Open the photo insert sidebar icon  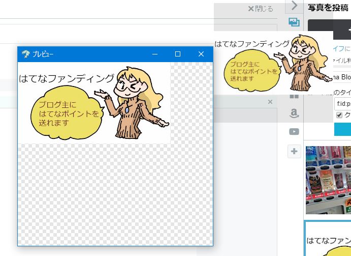point(294,22)
